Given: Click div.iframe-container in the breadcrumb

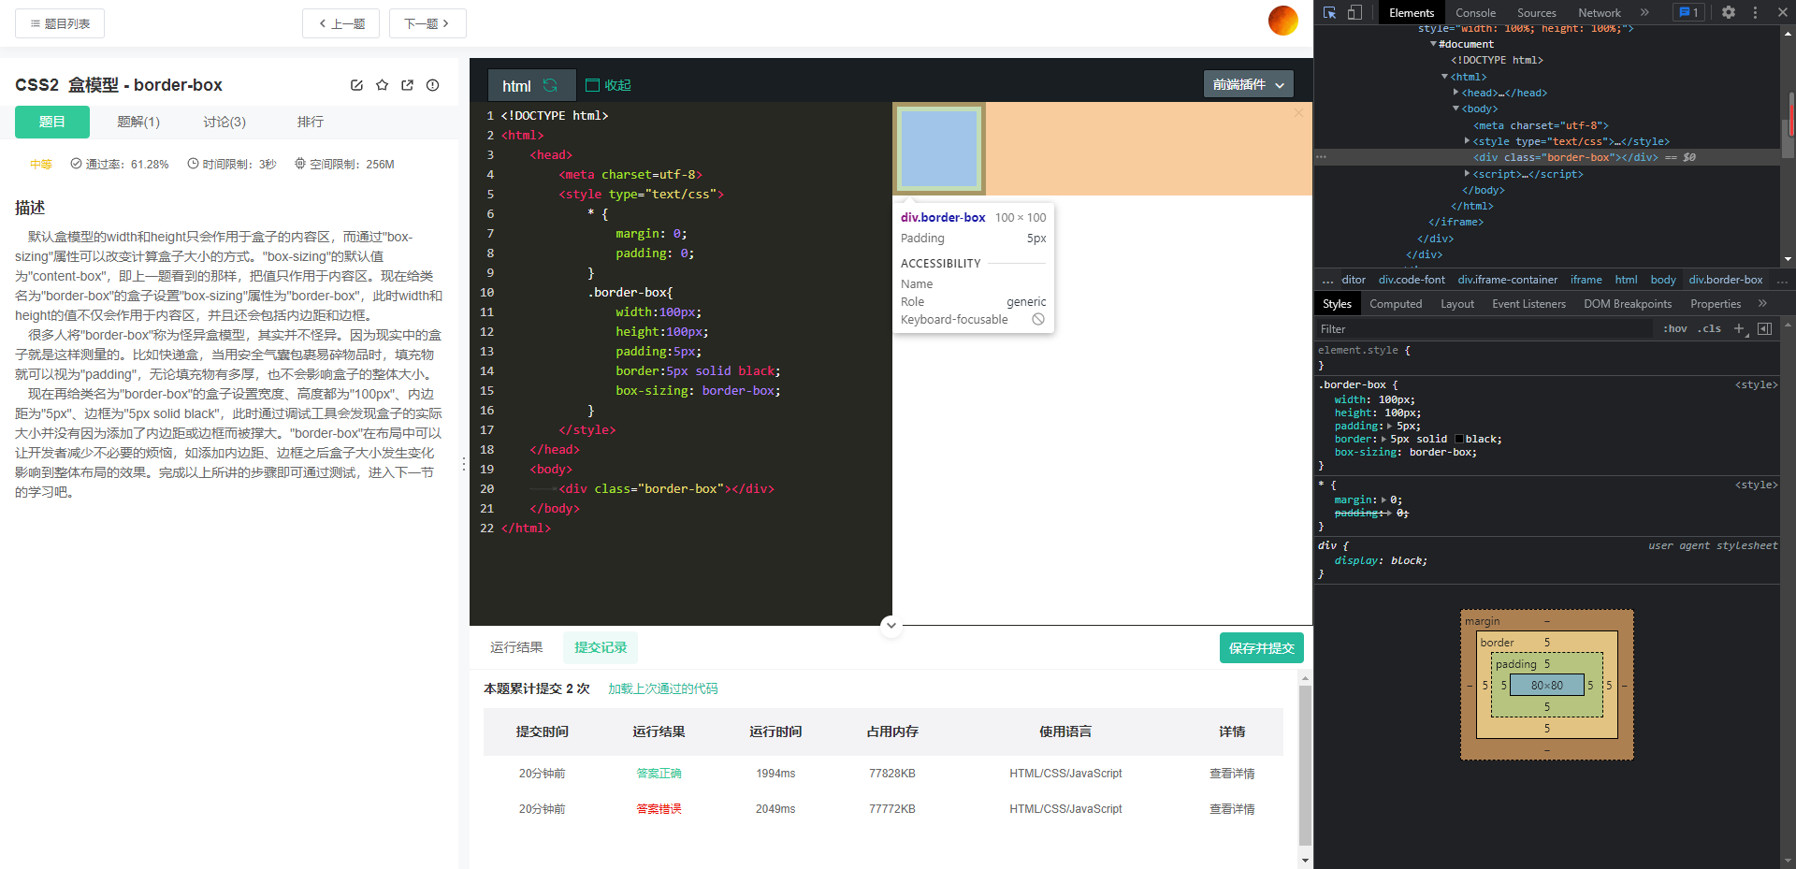Looking at the screenshot, I should point(1507,280).
